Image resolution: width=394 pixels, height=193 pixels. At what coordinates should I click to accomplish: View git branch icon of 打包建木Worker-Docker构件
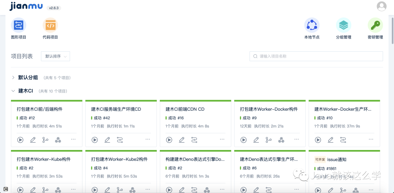269,140
